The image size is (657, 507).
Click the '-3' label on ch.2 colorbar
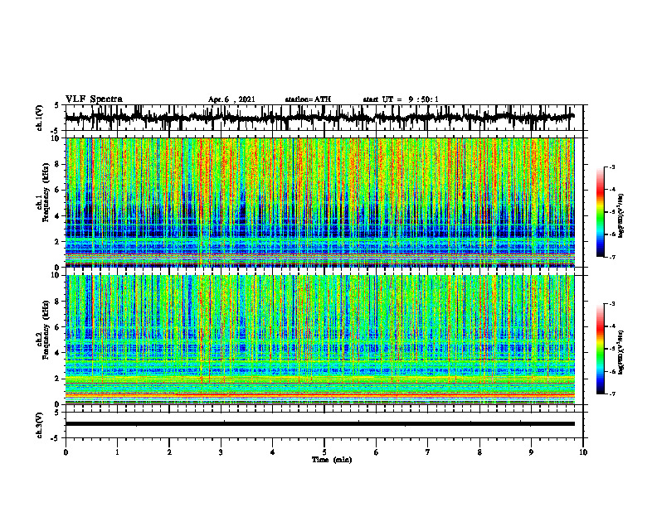612,304
